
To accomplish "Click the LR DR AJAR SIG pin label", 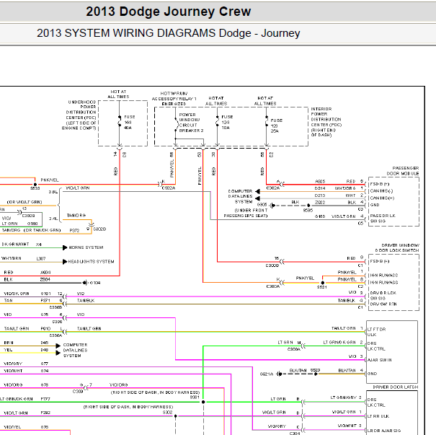I will [384, 431].
